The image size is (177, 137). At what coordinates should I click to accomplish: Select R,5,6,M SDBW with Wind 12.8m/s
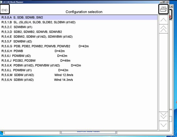(x=79, y=75)
